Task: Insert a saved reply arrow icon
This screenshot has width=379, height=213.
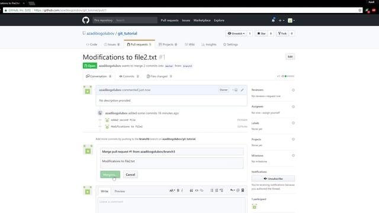Action: click(232, 191)
